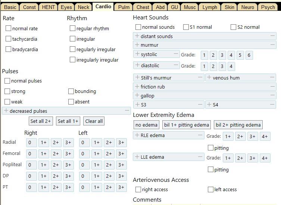281x205 pixels.
Task: Click the plus icon next to friction rub
Action: pyautogui.click(x=137, y=87)
